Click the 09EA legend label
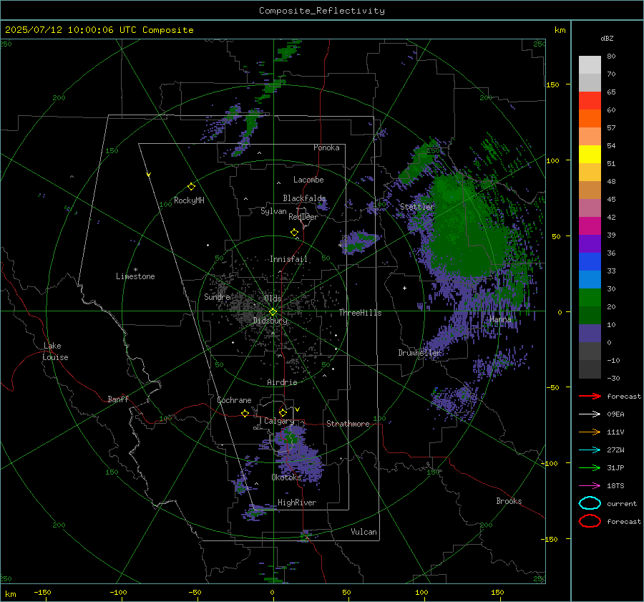644x602 pixels. (615, 414)
